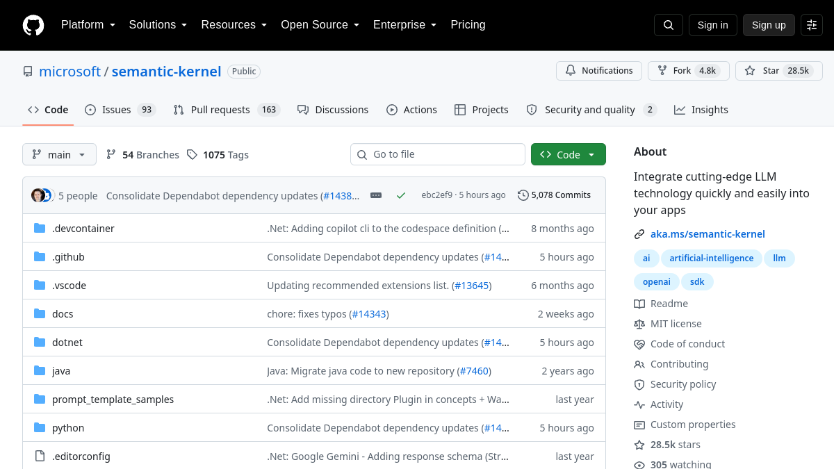The height and width of the screenshot is (469, 834).
Task: Select the openai topic tag
Action: pos(656,281)
